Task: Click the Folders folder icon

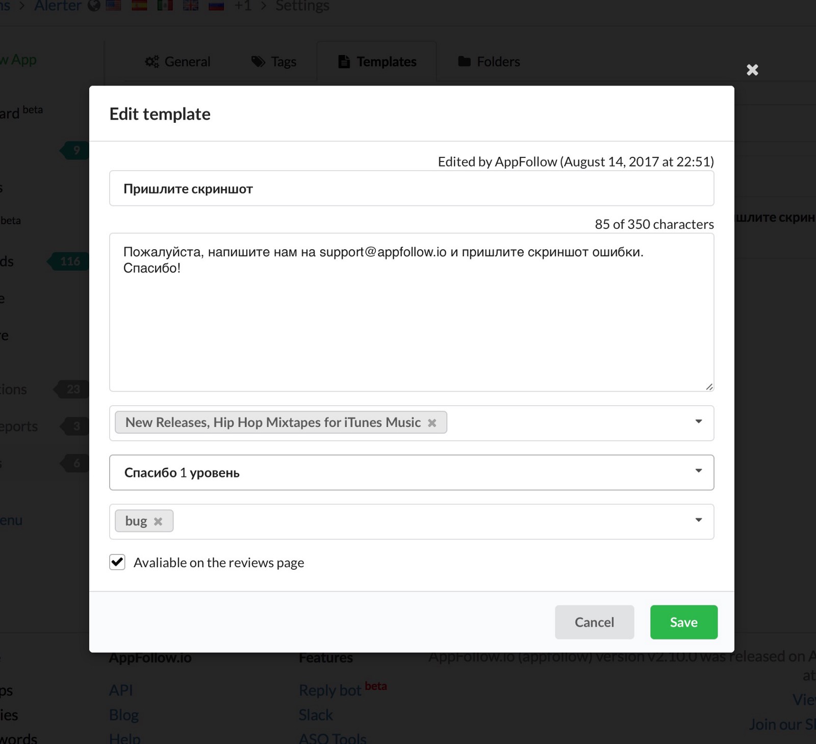Action: 464,62
